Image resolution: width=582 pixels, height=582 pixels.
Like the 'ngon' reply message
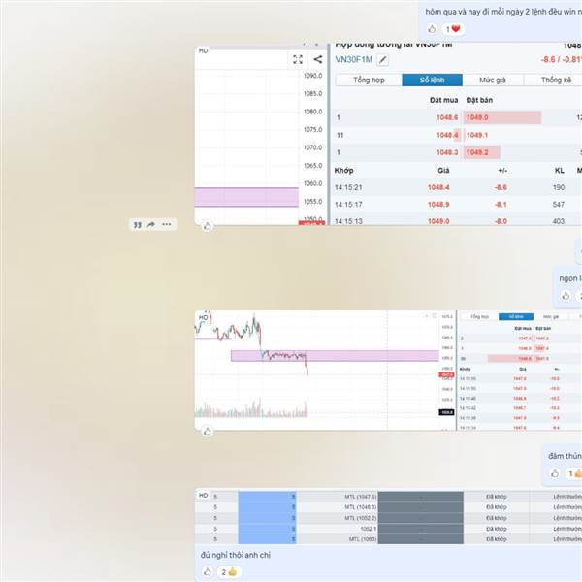[566, 296]
